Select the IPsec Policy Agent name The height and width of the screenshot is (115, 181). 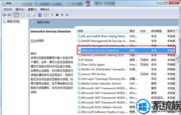pyautogui.click(x=93, y=64)
